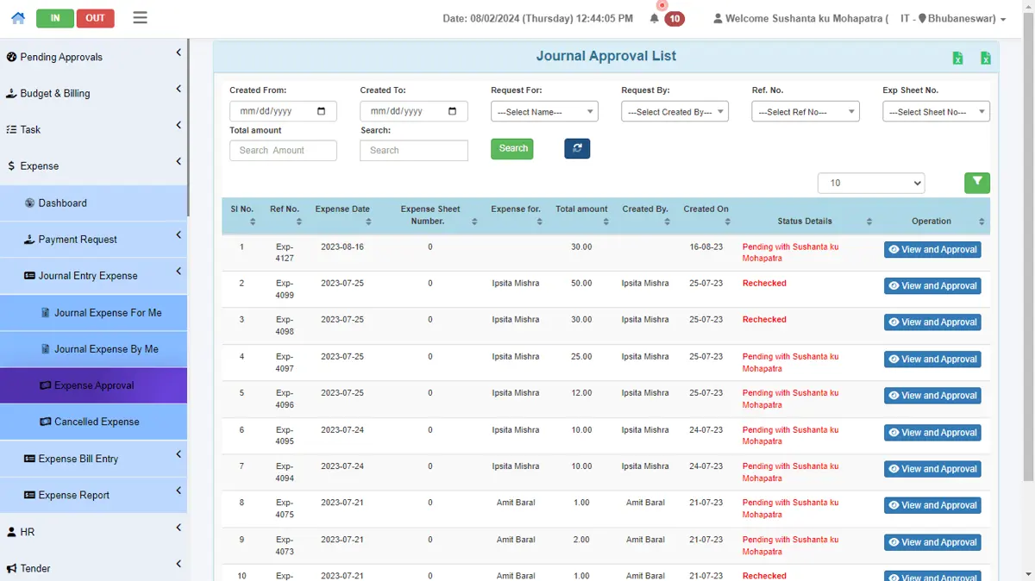Click View and Approval for Exp-4127
The image size is (1035, 581).
point(932,249)
